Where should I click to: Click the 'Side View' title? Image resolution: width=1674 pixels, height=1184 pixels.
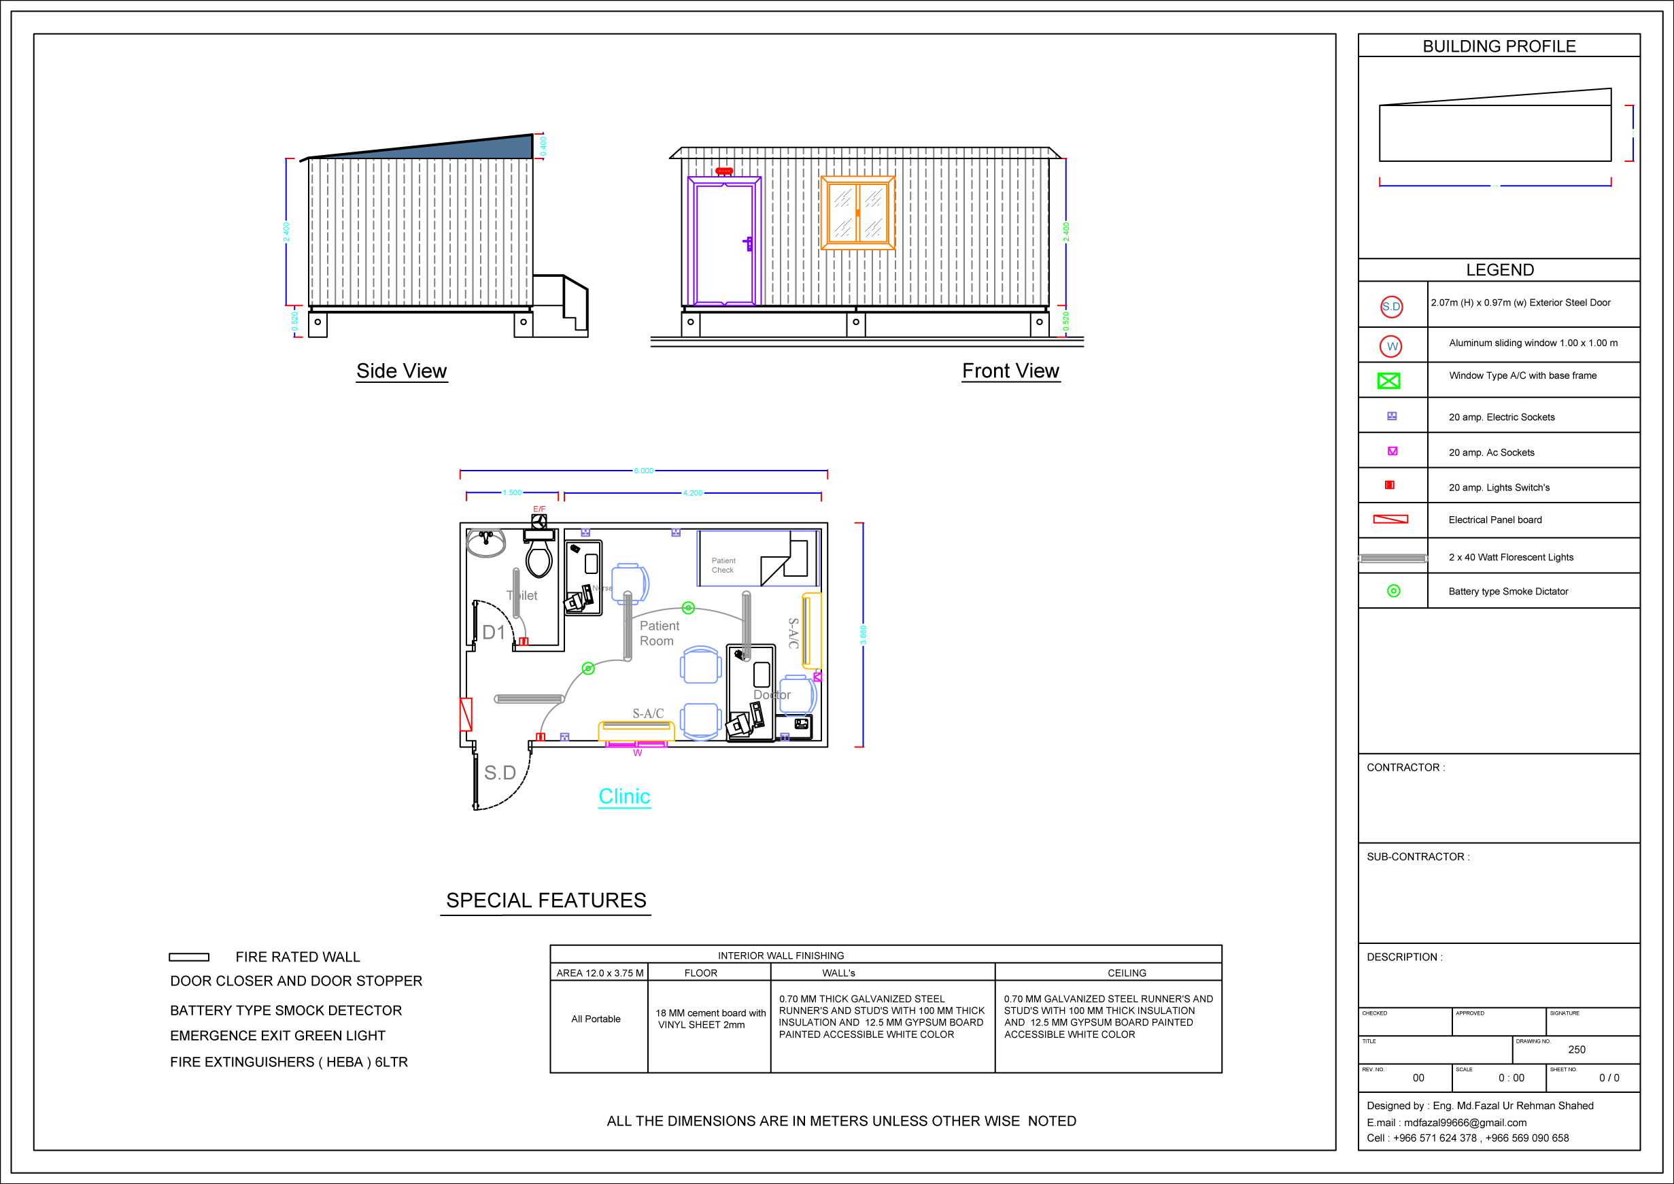click(x=402, y=371)
